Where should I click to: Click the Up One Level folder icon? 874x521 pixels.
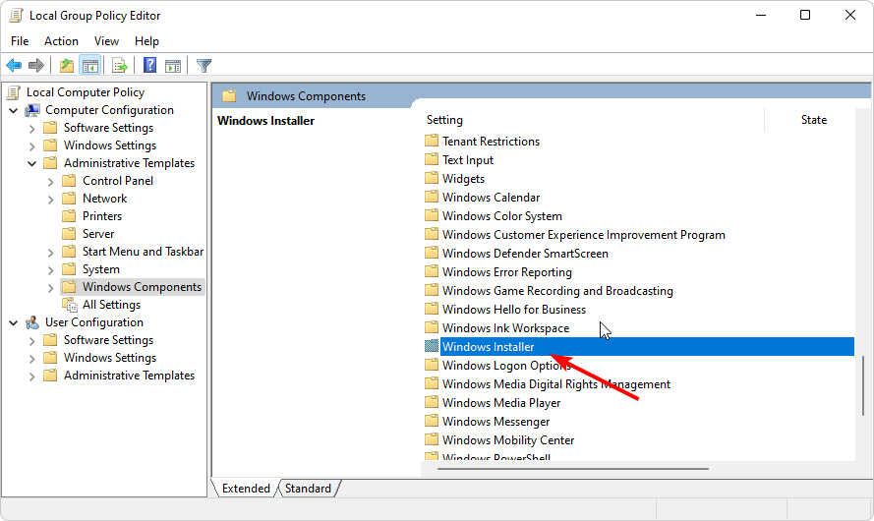(67, 66)
